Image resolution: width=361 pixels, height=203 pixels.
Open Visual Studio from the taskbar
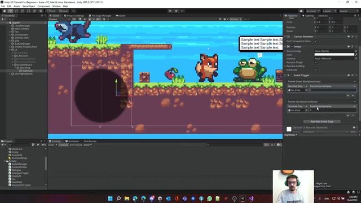[x=251, y=198]
